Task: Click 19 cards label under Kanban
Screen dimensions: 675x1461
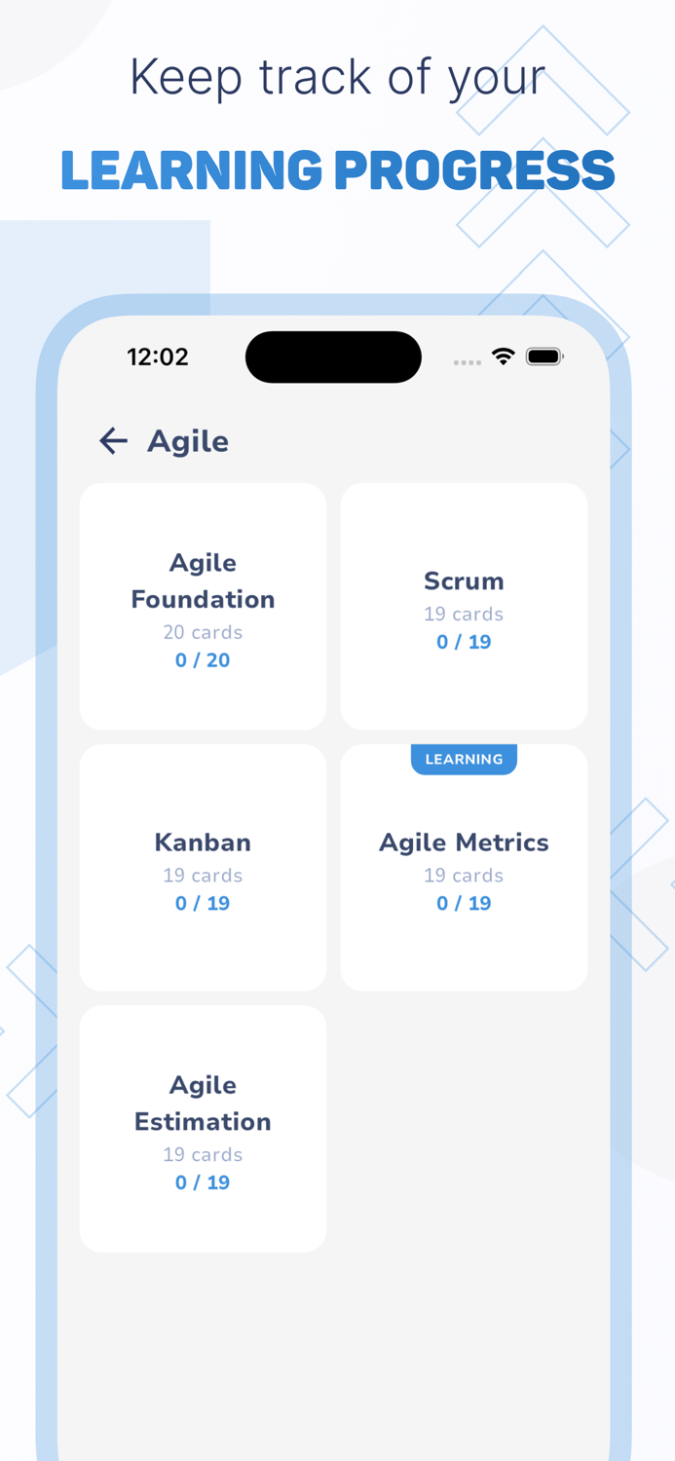Action: click(x=203, y=875)
